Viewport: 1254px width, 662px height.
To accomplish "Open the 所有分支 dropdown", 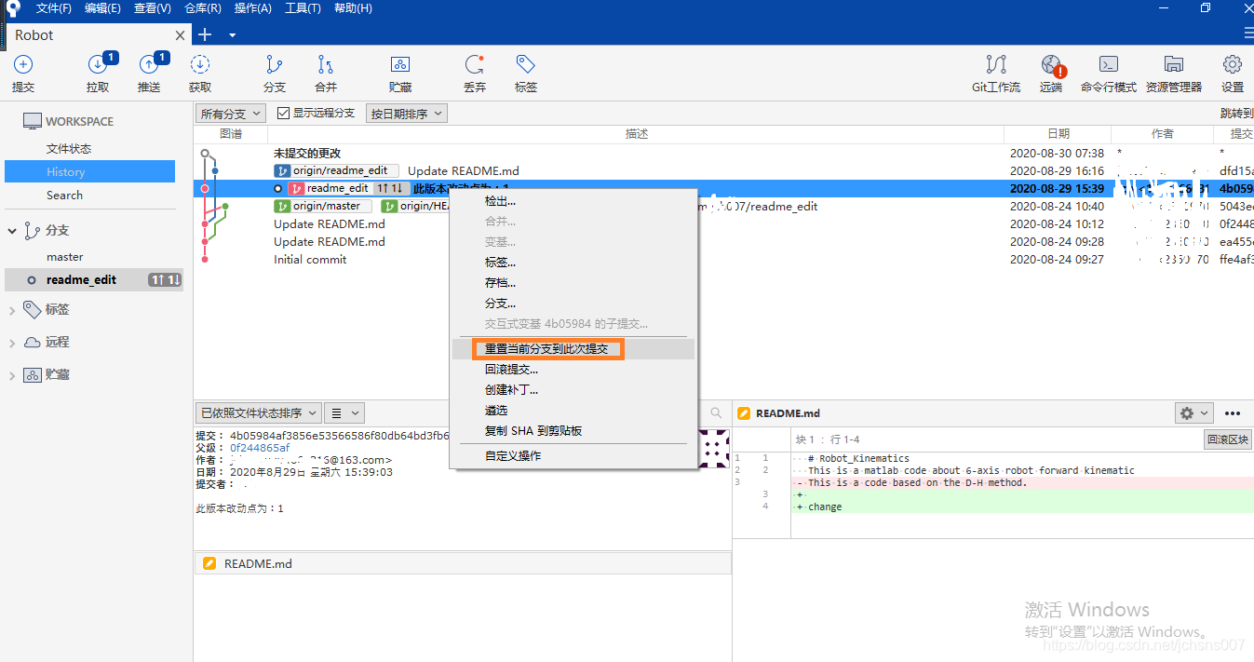I will coord(231,114).
